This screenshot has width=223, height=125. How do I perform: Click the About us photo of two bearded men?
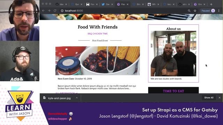(174, 53)
